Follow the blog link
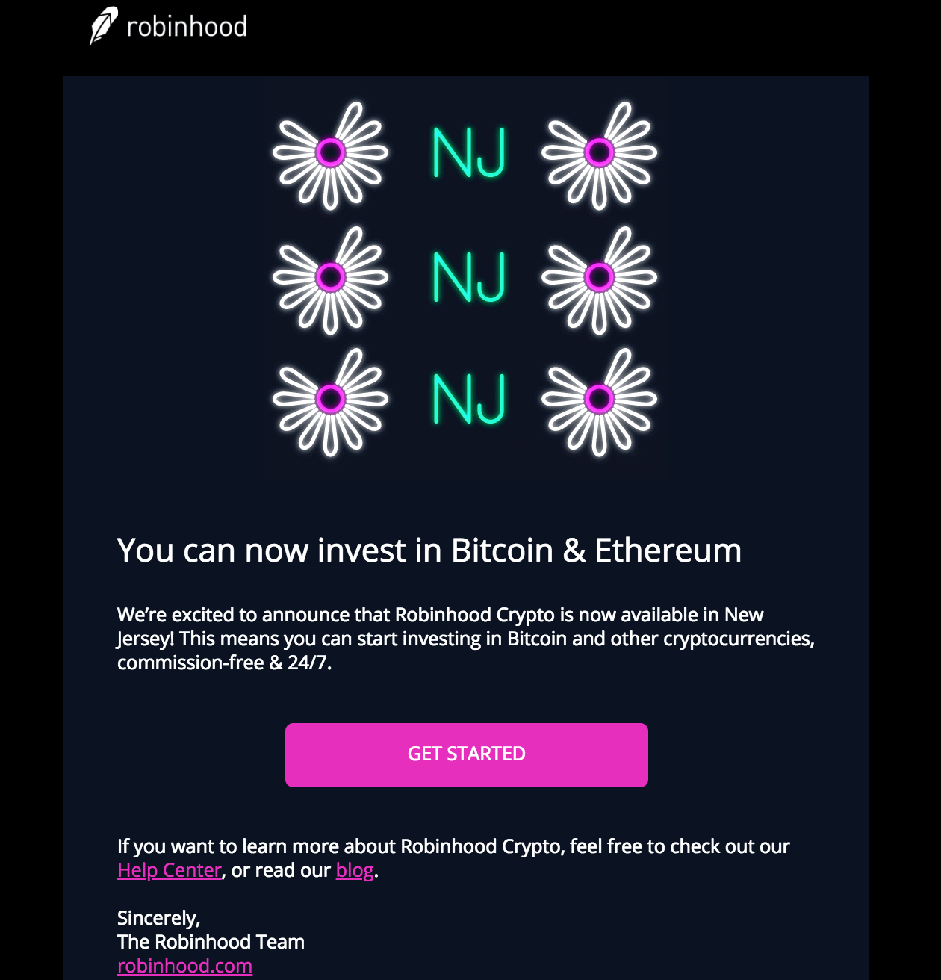The width and height of the screenshot is (941, 980). (355, 870)
